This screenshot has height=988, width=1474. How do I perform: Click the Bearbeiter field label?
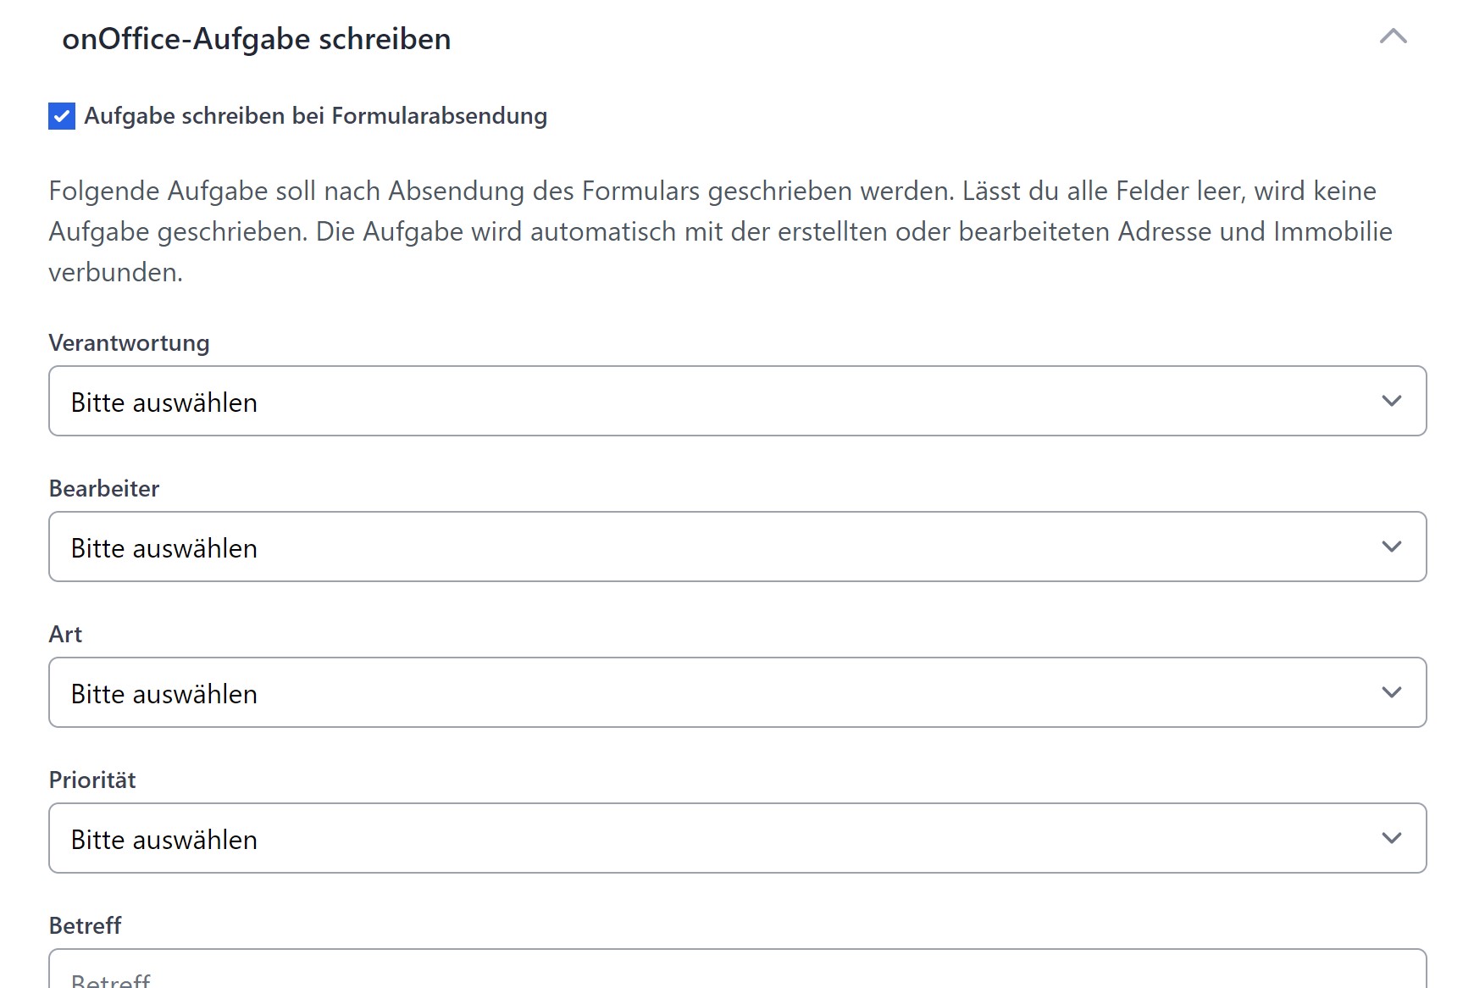coord(104,489)
